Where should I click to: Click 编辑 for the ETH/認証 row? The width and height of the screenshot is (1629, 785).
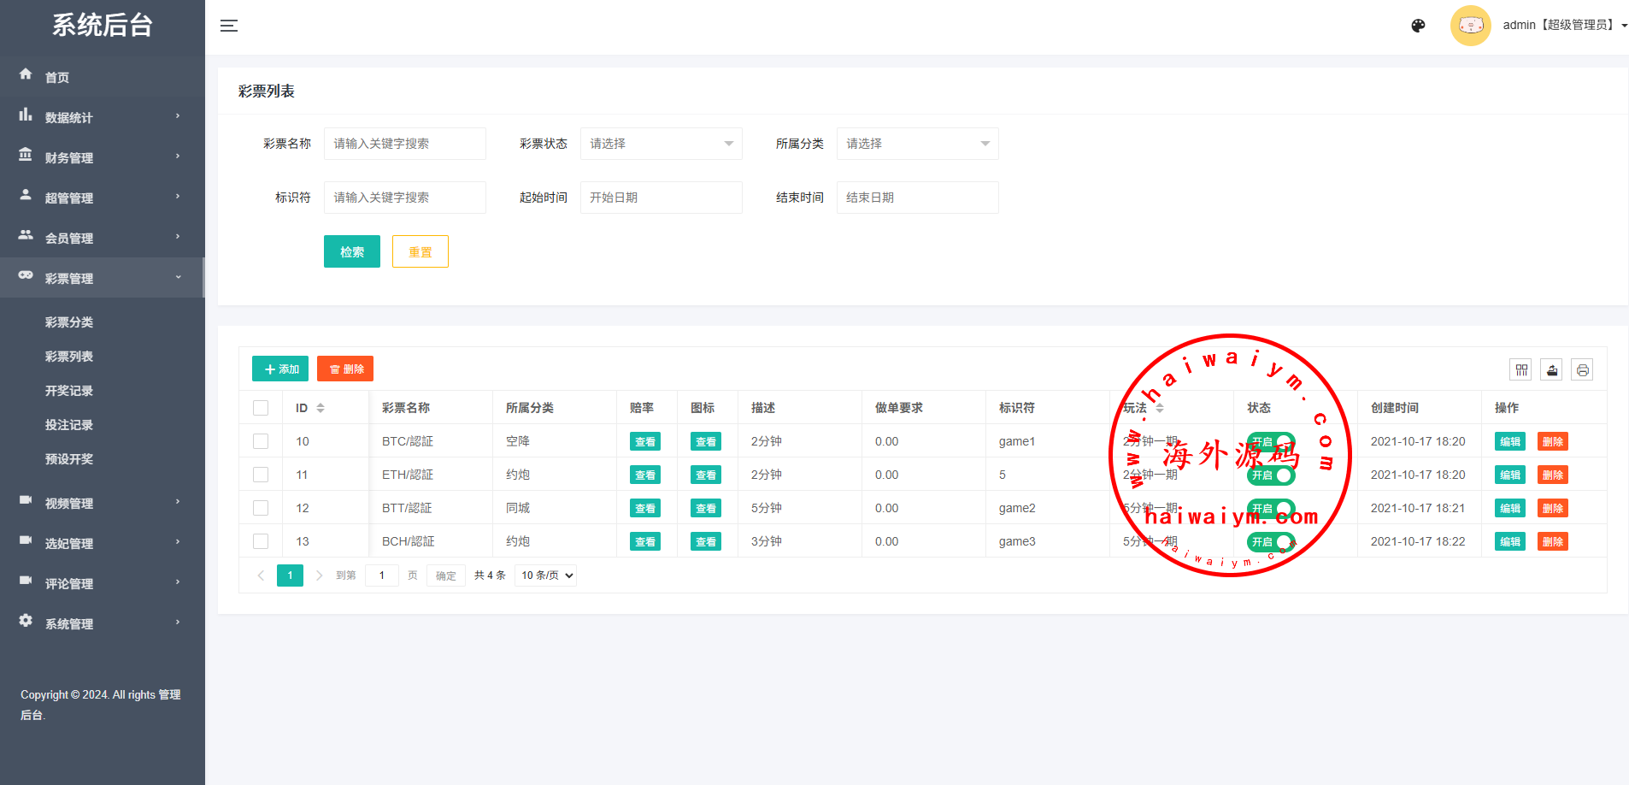pos(1509,475)
